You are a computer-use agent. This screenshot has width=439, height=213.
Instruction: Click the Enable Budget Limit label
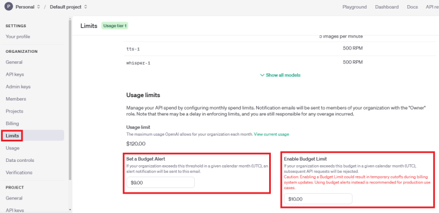(306, 159)
